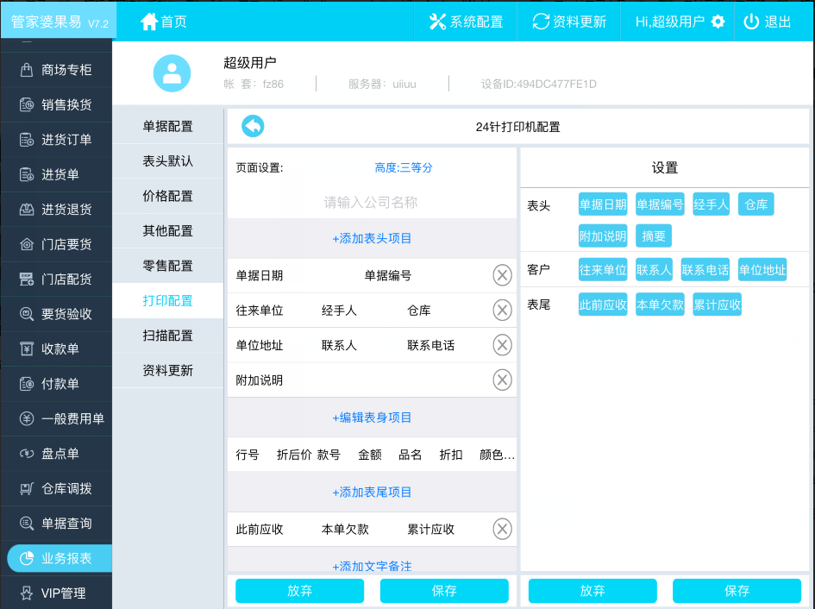This screenshot has width=815, height=609.
Task: Expand +编辑表身项目
Action: pos(372,418)
